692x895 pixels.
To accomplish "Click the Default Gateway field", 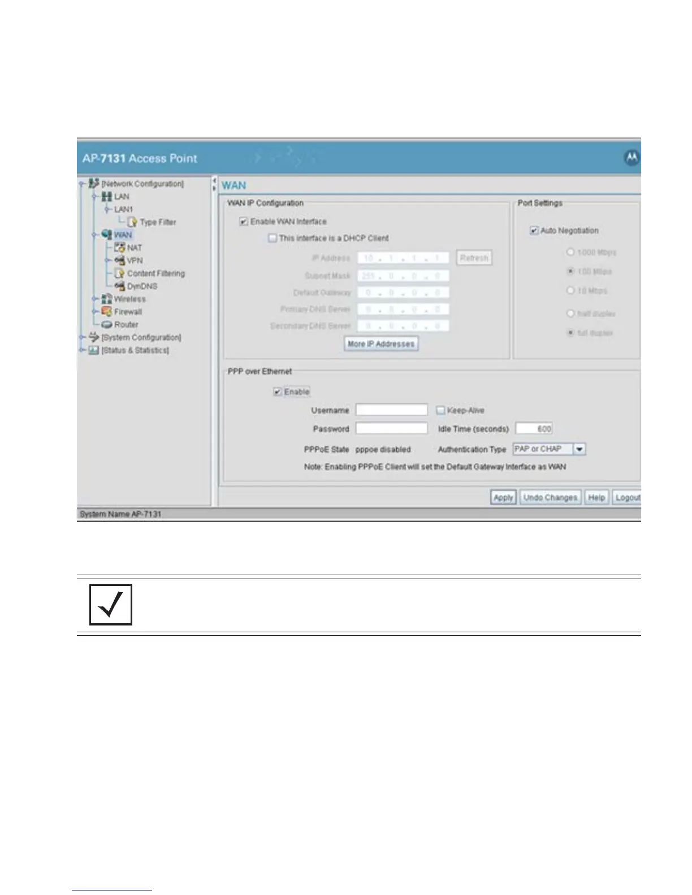I will click(403, 293).
